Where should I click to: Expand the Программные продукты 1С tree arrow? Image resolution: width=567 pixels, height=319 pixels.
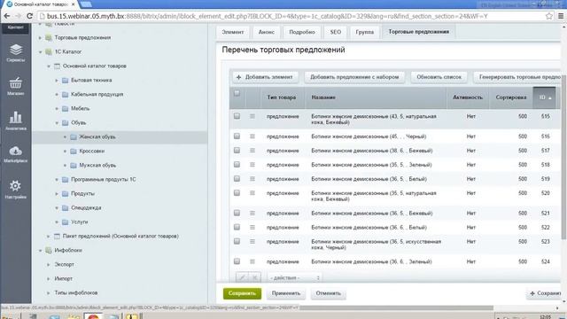tap(57, 179)
